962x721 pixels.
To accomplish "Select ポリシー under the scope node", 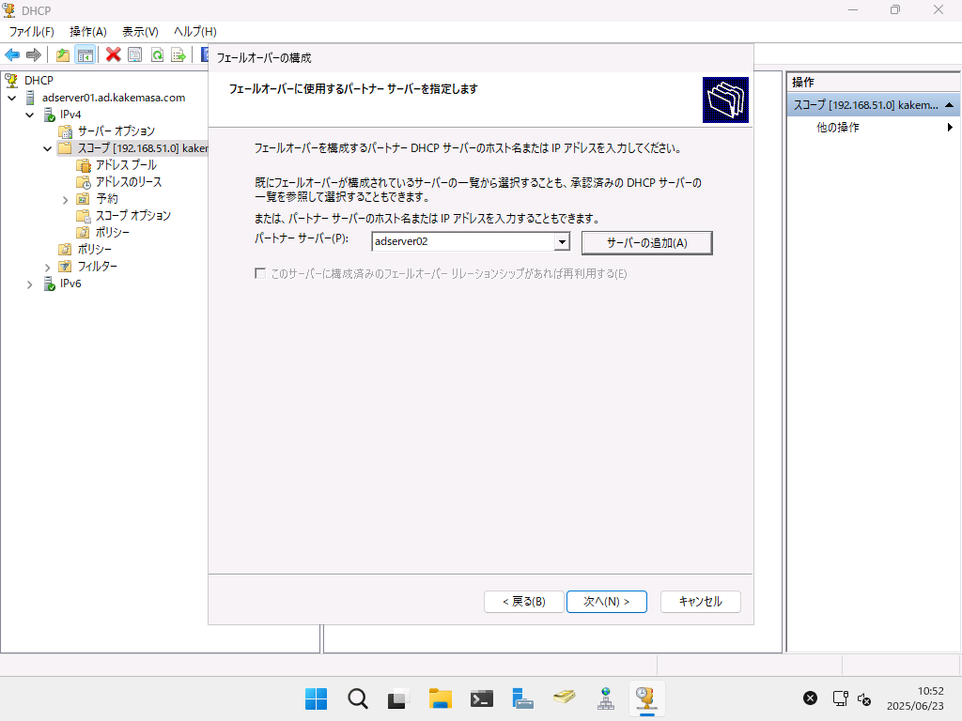I will click(113, 233).
